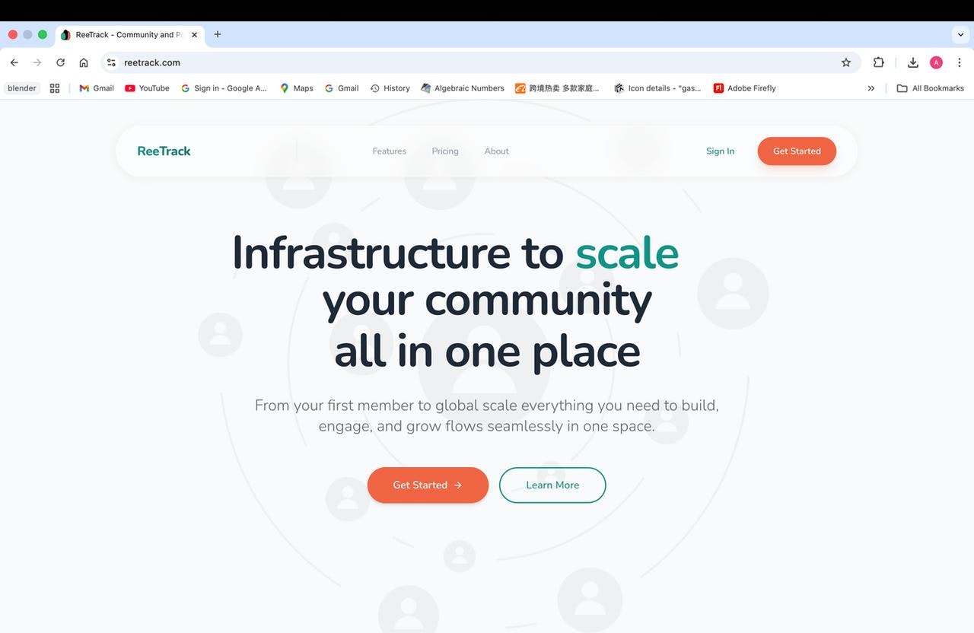Select Learn More on the hero section
Image resolution: width=974 pixels, height=633 pixels.
coord(552,485)
